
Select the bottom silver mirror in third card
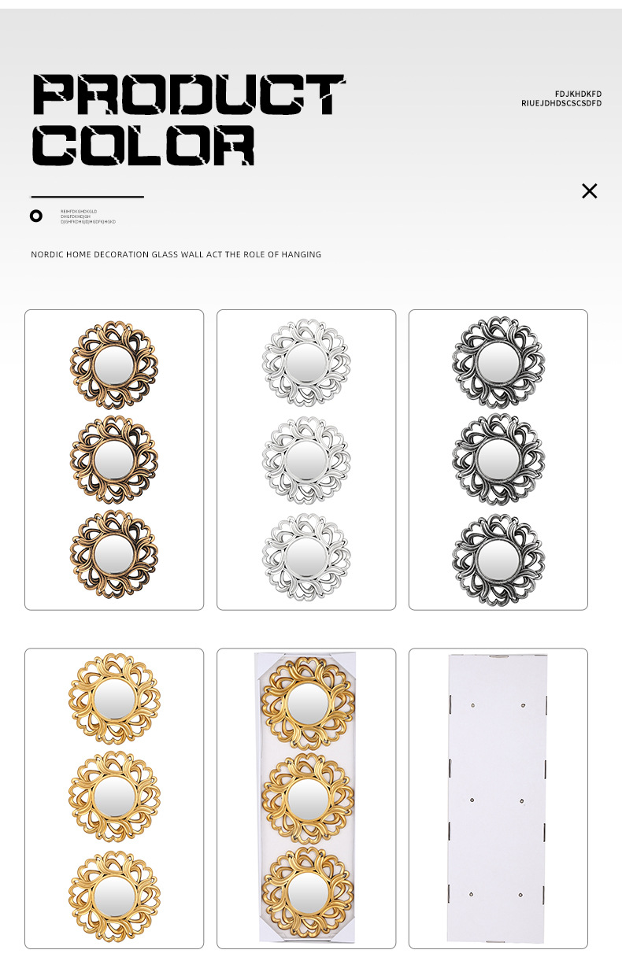(x=498, y=560)
